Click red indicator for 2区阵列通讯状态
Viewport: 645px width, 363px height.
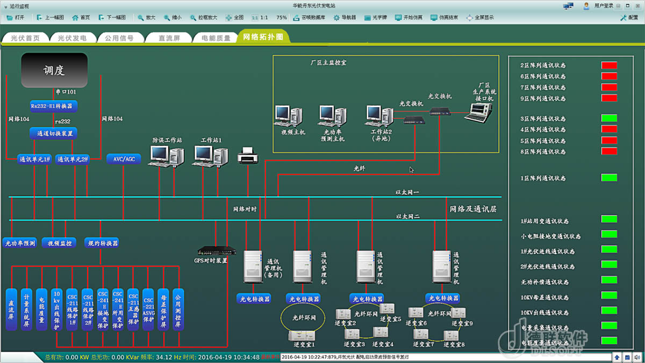pos(609,66)
